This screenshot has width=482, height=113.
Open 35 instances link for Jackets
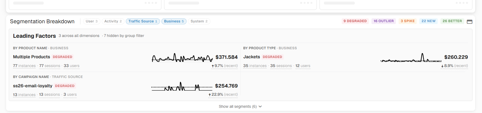click(255, 66)
